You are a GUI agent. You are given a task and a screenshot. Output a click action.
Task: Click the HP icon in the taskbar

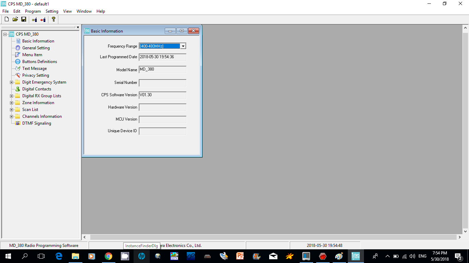coord(141,256)
